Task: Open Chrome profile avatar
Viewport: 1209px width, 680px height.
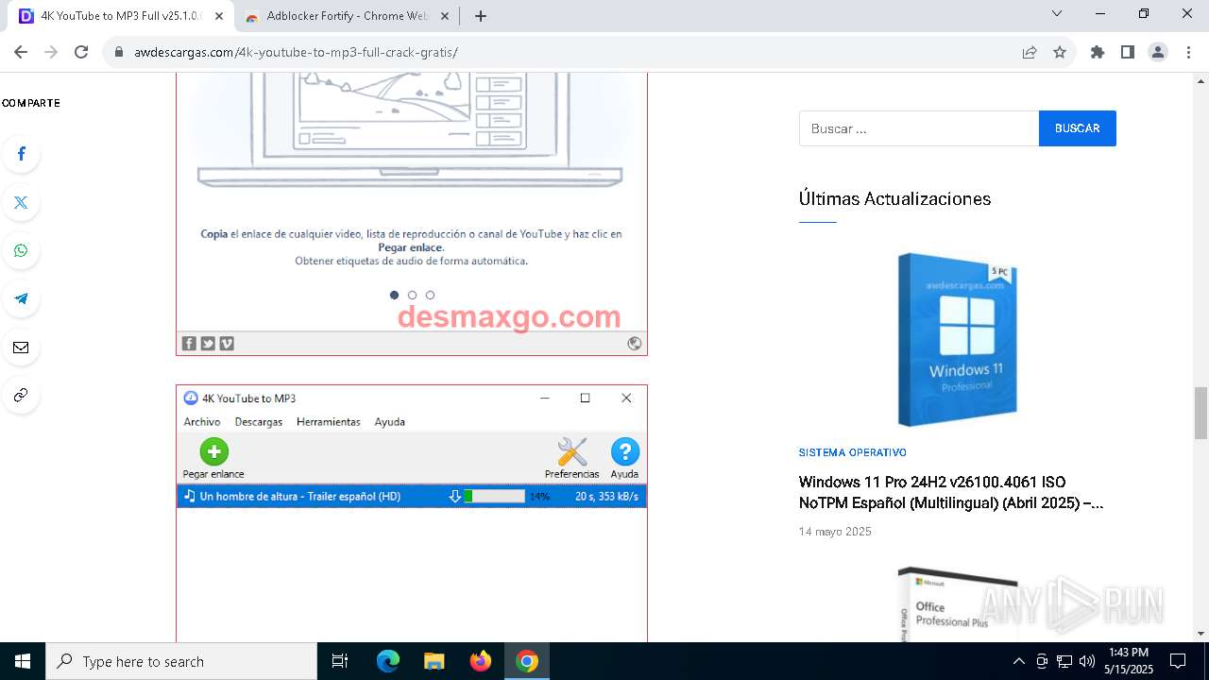Action: pyautogui.click(x=1158, y=52)
